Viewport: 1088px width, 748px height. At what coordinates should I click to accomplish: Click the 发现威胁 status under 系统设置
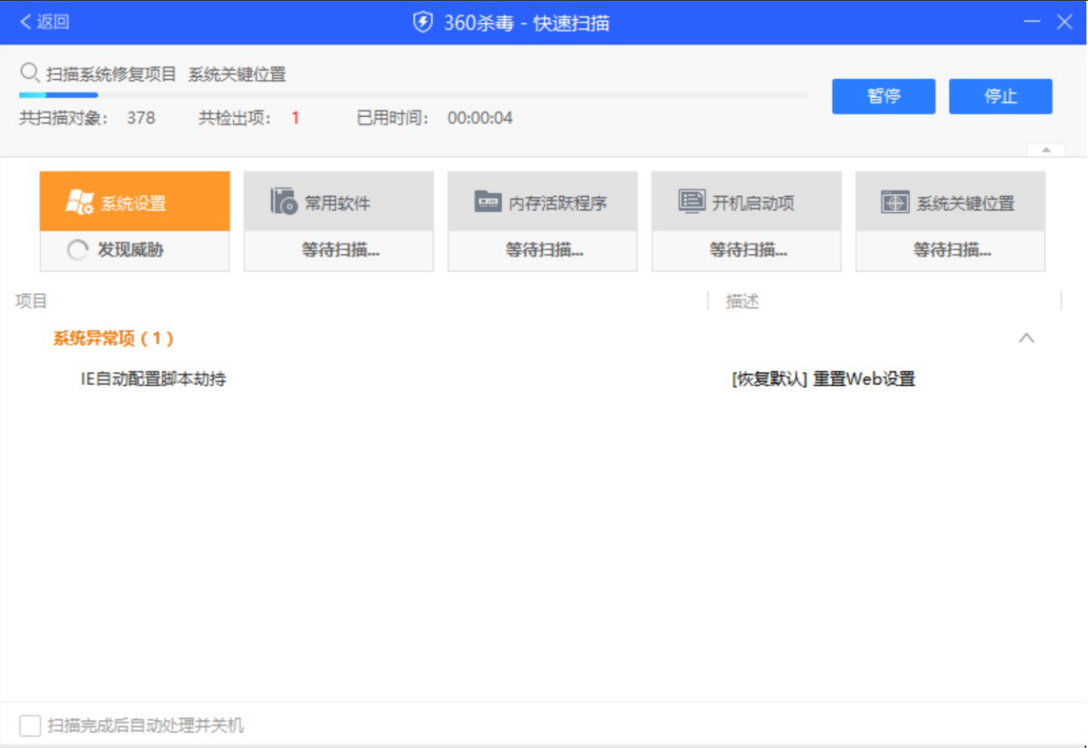point(131,251)
